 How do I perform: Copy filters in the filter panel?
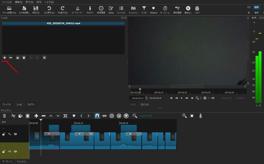click(18, 58)
